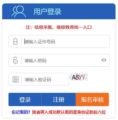
Task: Click the letter A in the captcha
Action: [x=74, y=77]
